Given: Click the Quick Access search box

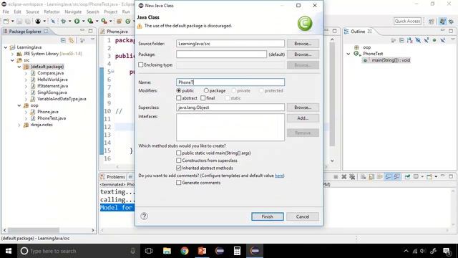Looking at the screenshot, I should [x=407, y=21].
